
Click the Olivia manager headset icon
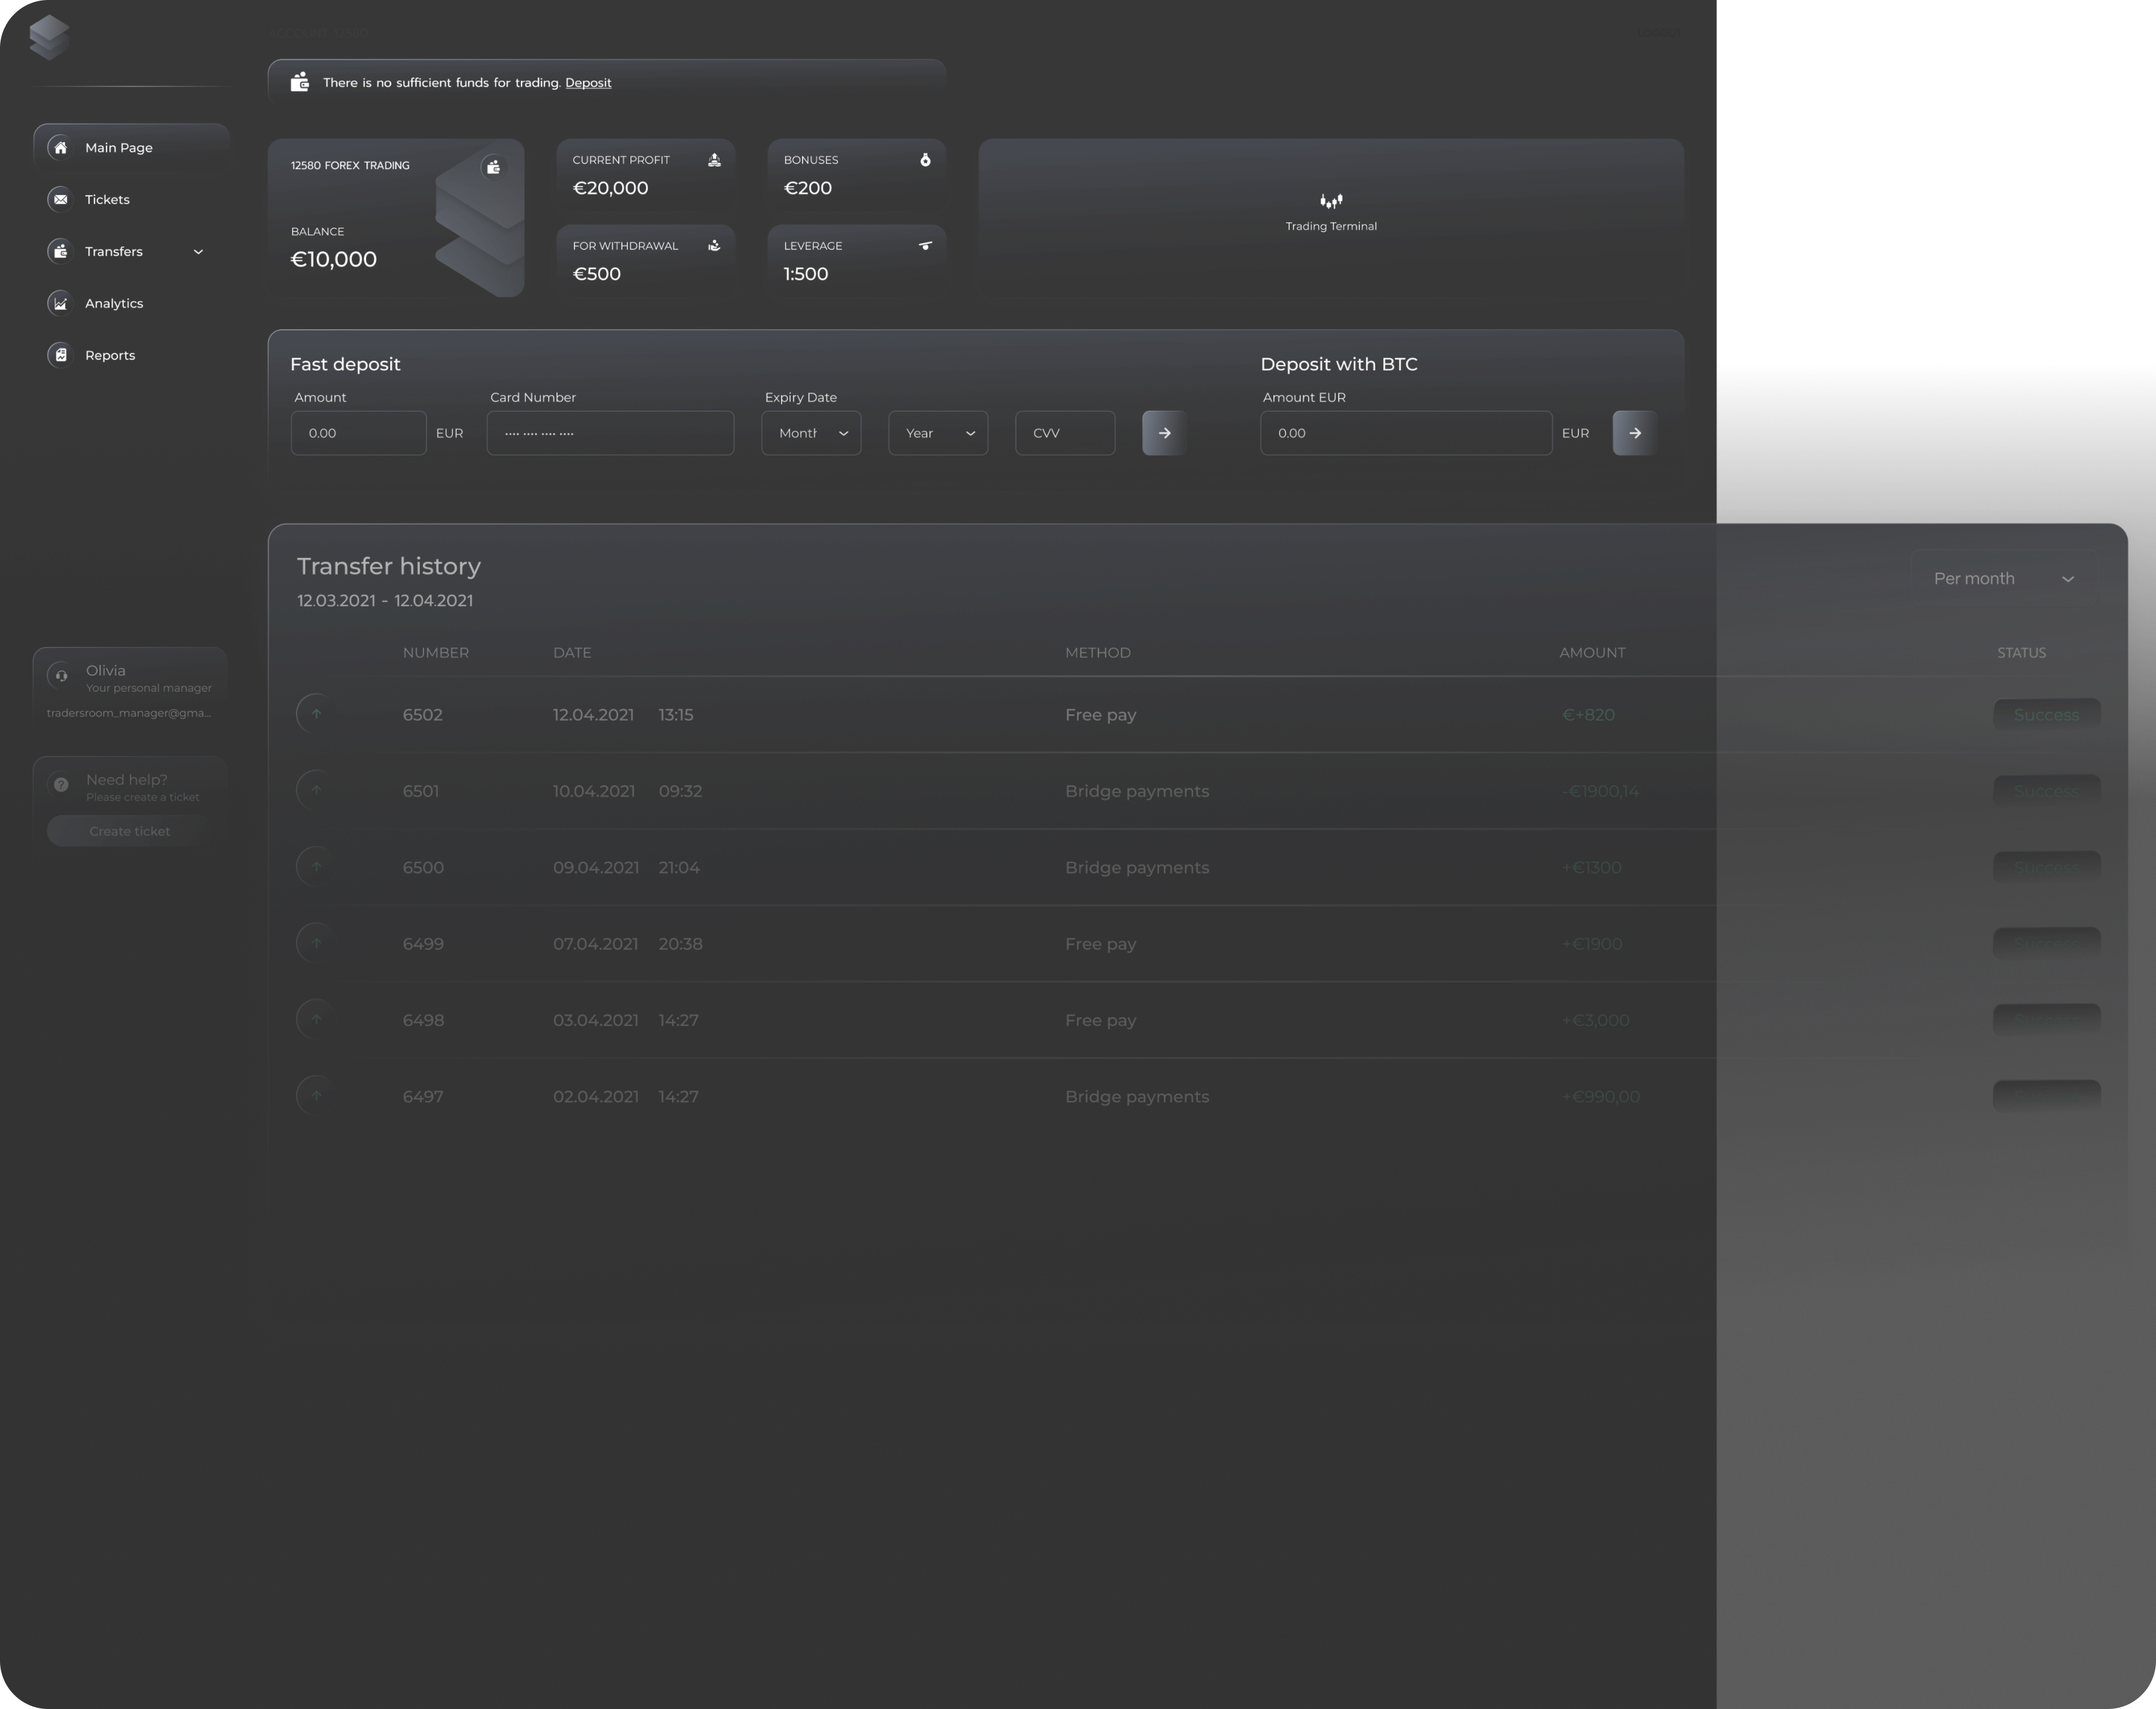click(61, 675)
